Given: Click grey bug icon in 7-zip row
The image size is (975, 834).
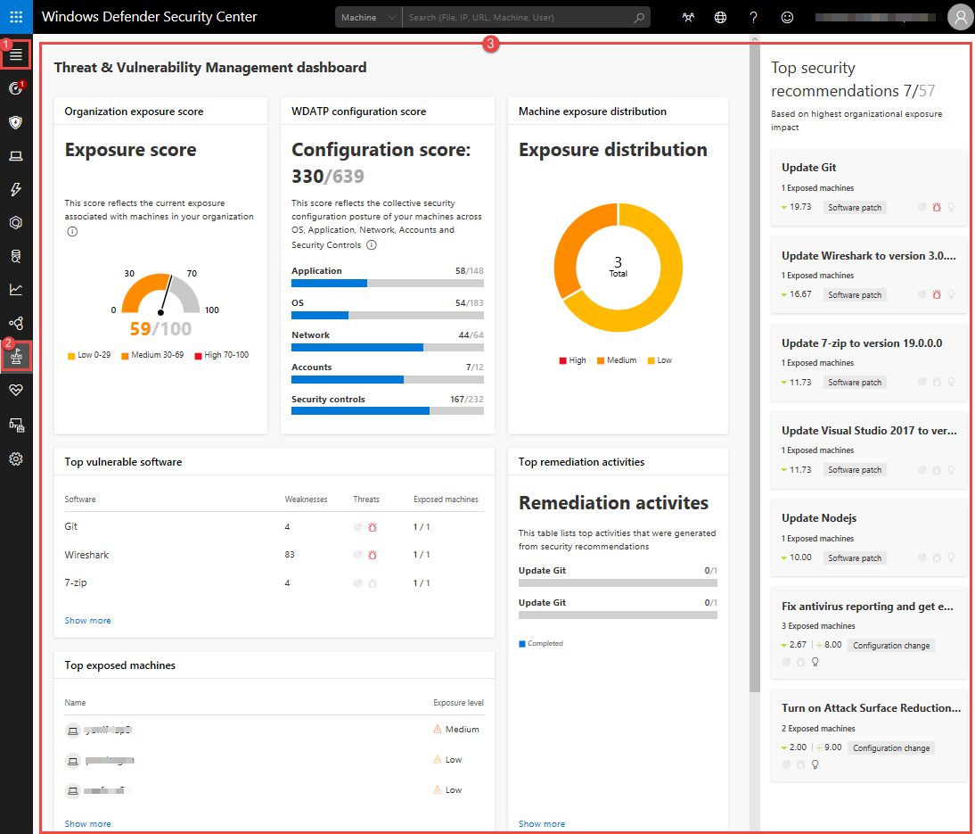Looking at the screenshot, I should click(x=373, y=583).
